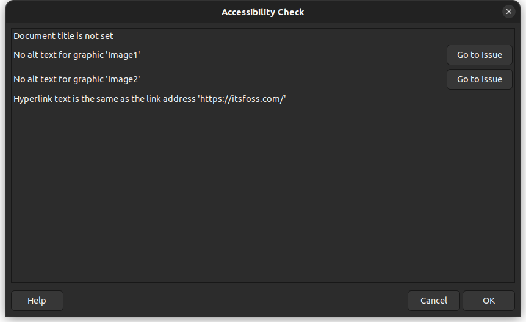Click the 'Image2' name in the message
This screenshot has height=322, width=526.
coord(123,79)
